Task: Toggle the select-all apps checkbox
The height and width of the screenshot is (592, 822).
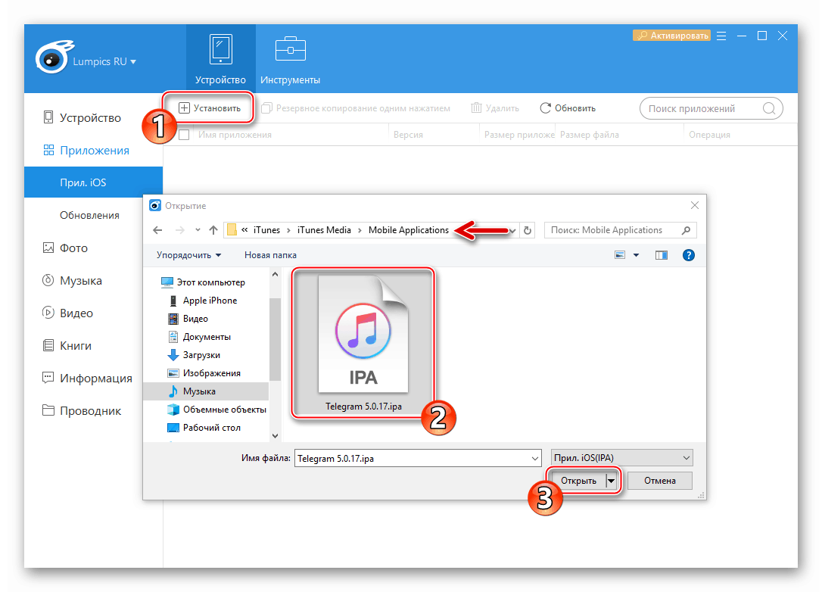Action: pyautogui.click(x=184, y=135)
